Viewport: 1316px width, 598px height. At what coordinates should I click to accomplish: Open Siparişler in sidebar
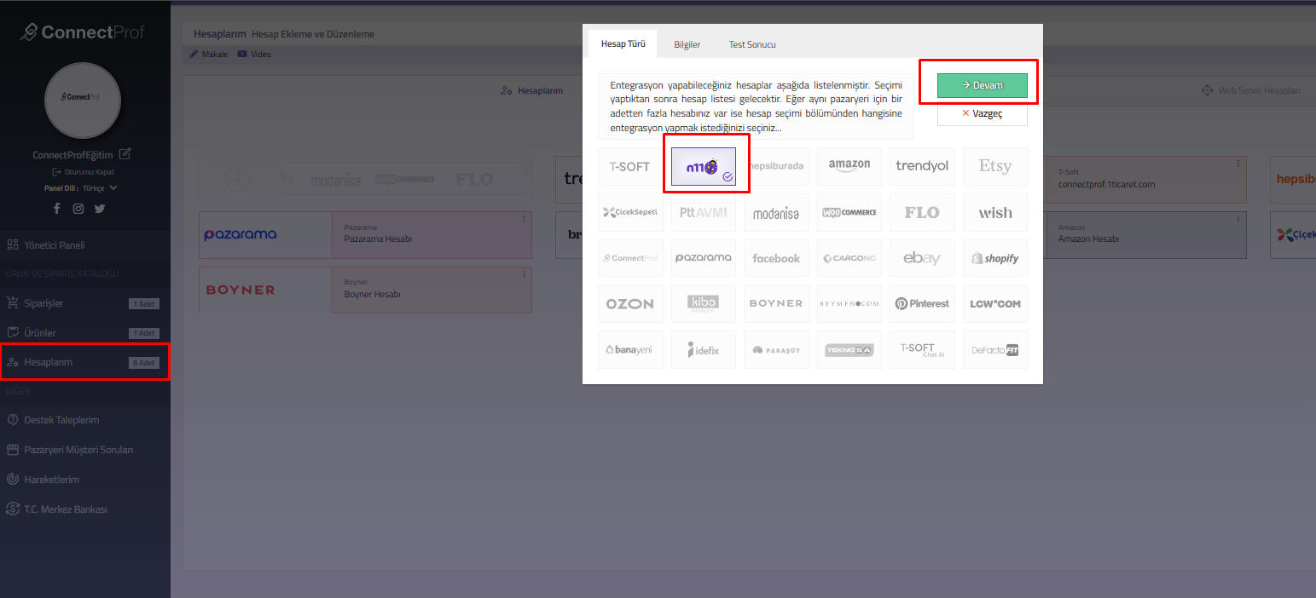click(x=85, y=303)
